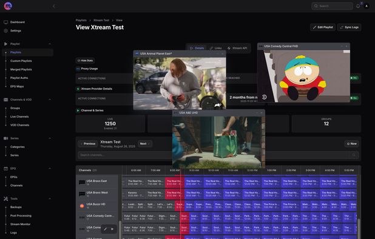Collapse the sidebar with the back chevron

(54, 6)
